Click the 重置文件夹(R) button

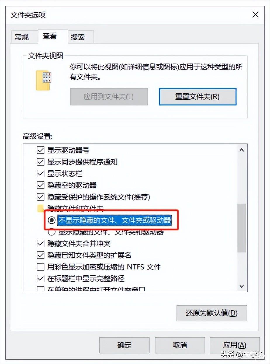198,97
